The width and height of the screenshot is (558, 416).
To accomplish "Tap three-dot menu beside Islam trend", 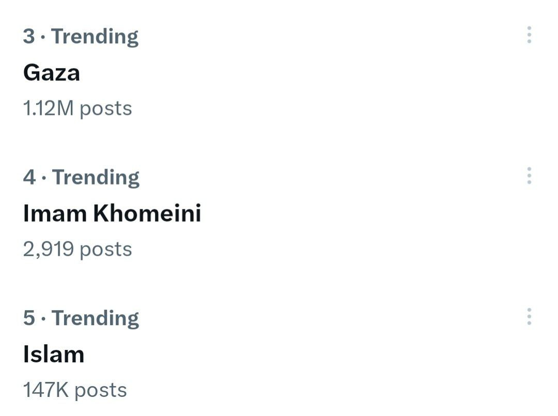I will [x=529, y=317].
